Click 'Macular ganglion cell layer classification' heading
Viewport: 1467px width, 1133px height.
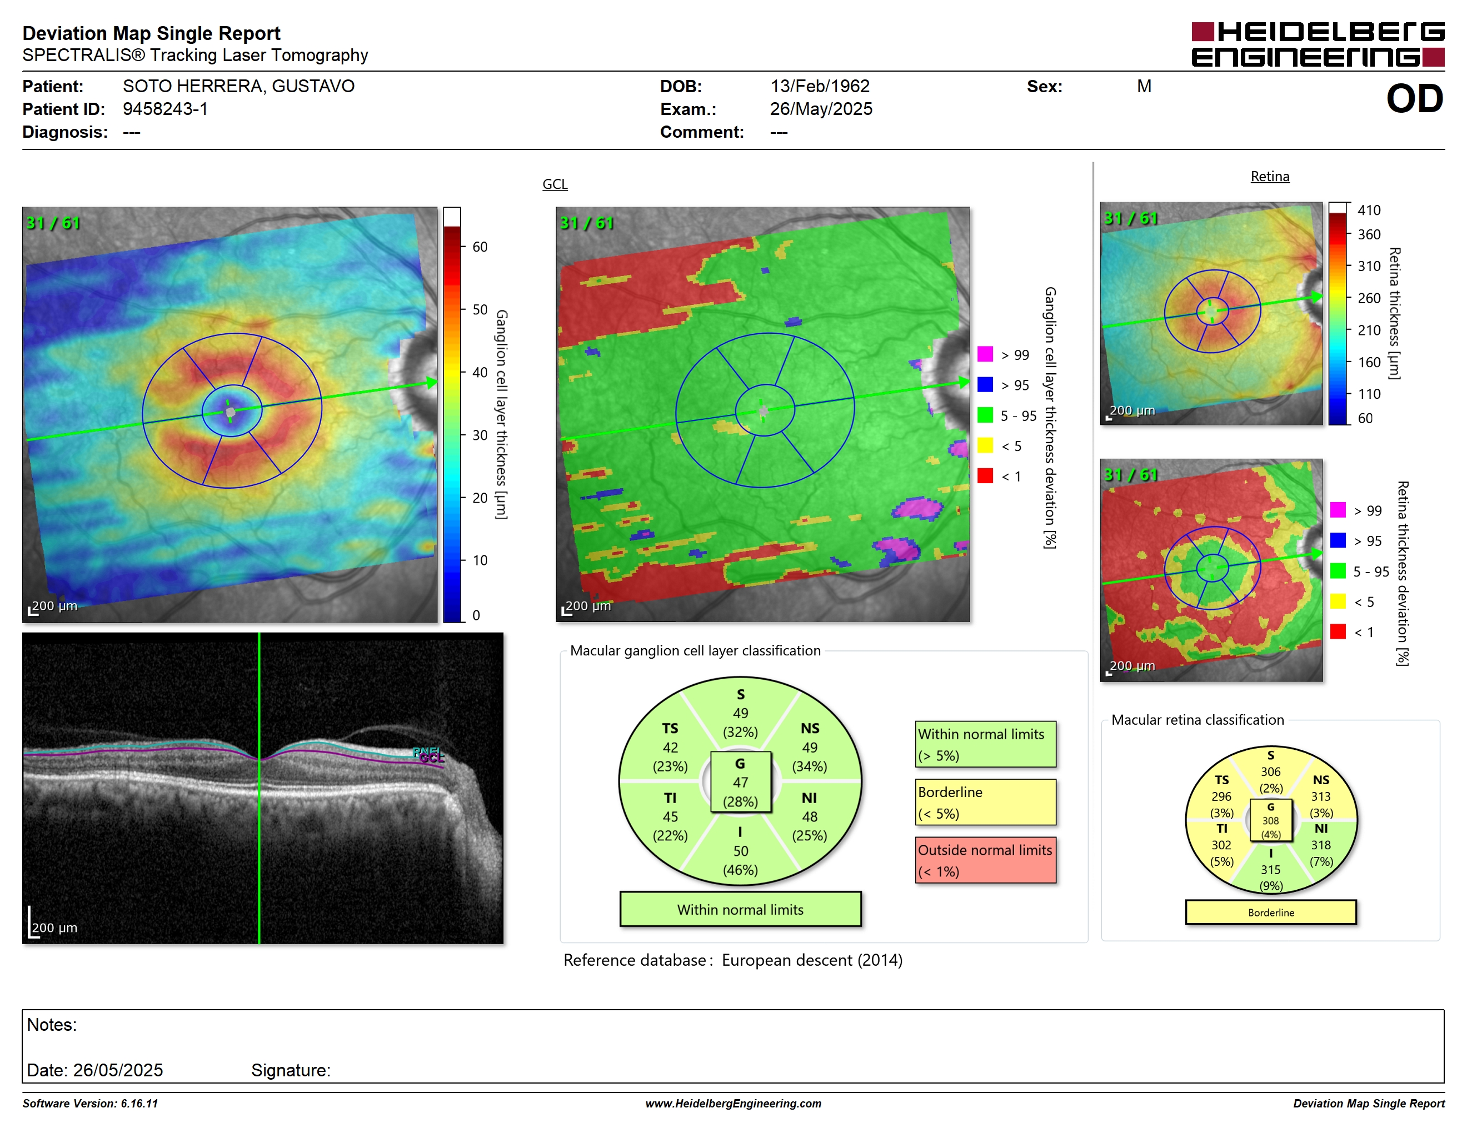point(695,650)
